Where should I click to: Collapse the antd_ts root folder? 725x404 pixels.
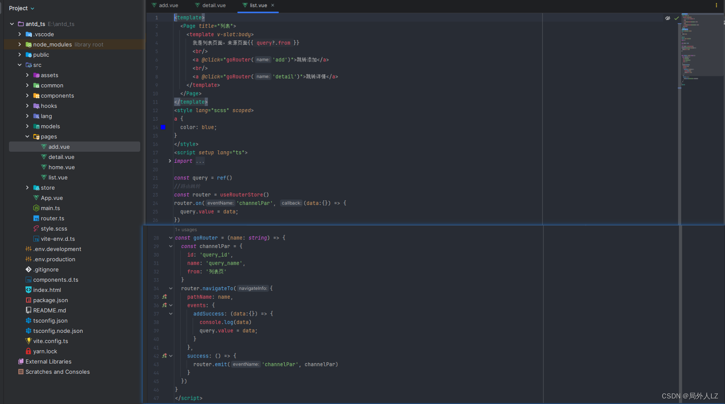(x=12, y=24)
